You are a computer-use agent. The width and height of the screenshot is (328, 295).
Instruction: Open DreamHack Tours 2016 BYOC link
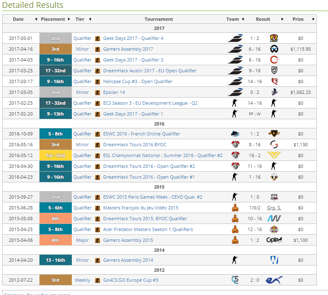click(x=135, y=145)
